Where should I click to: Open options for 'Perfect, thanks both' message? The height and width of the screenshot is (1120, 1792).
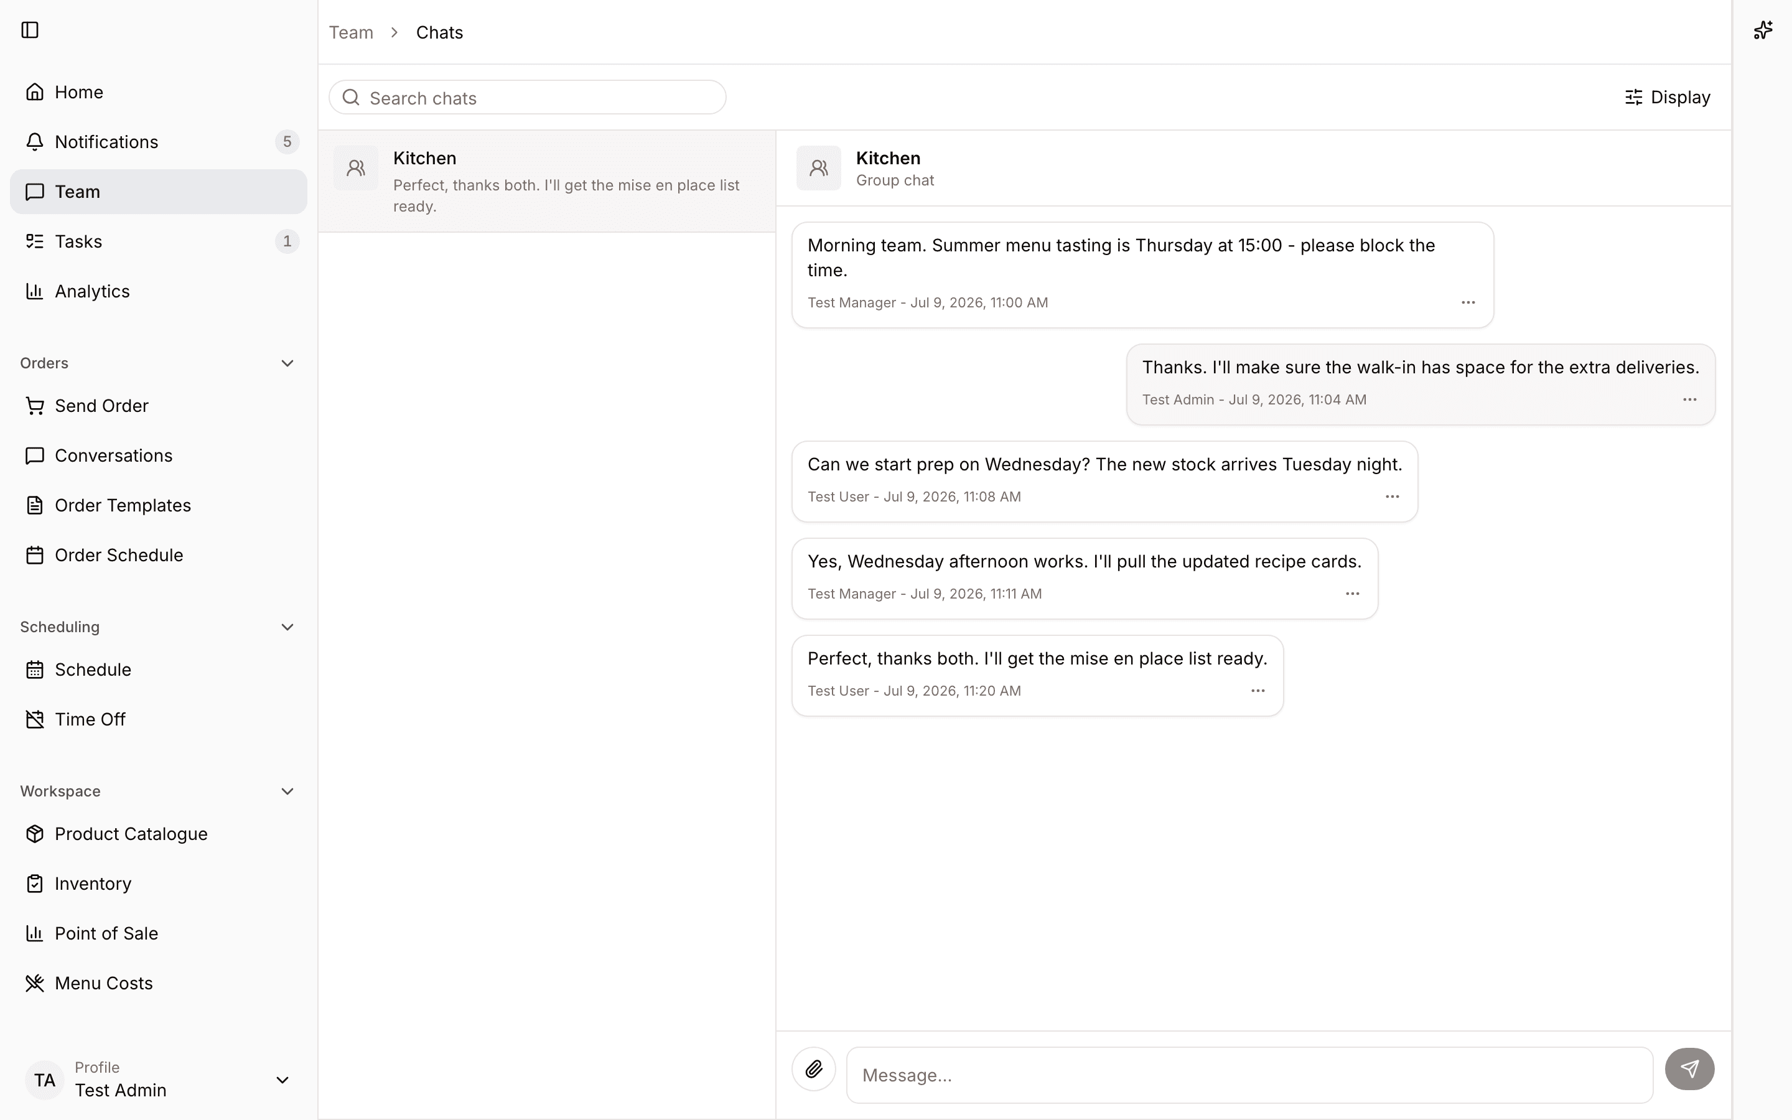(x=1258, y=691)
